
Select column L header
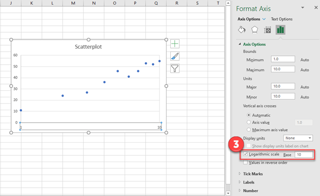point(52,3)
